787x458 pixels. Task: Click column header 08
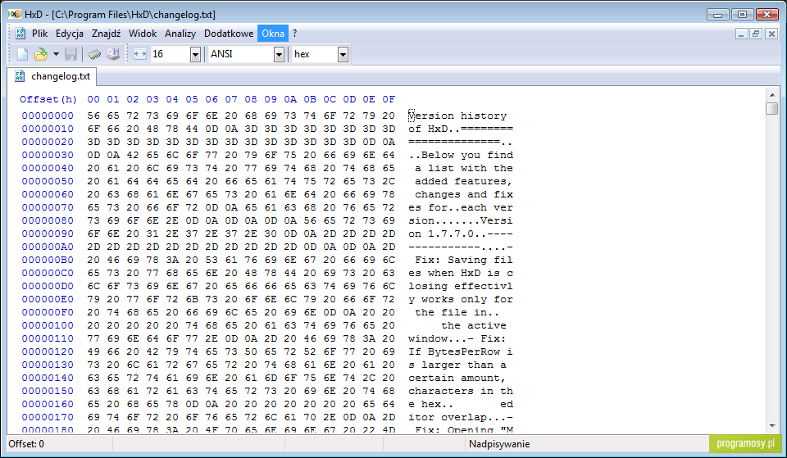coord(251,99)
